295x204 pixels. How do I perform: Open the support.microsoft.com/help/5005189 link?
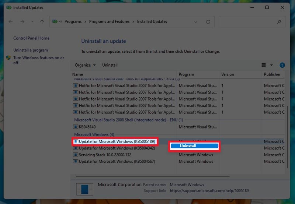[x=209, y=191]
